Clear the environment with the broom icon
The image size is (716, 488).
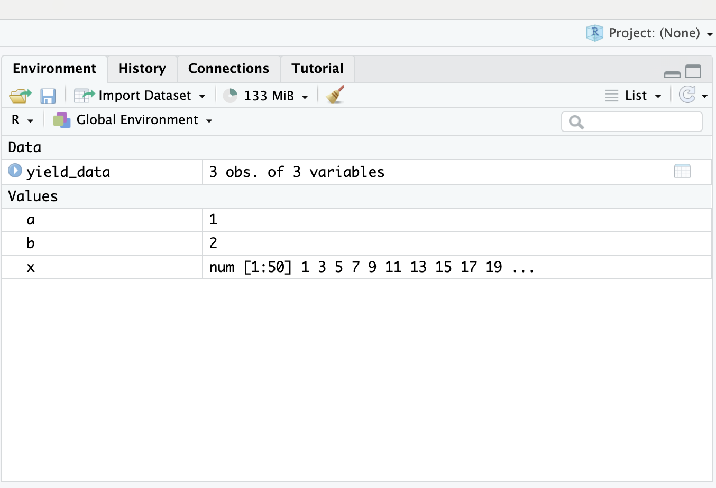click(x=334, y=95)
